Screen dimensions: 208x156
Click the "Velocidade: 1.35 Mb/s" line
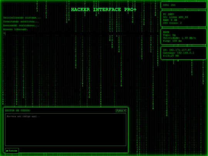(179, 38)
